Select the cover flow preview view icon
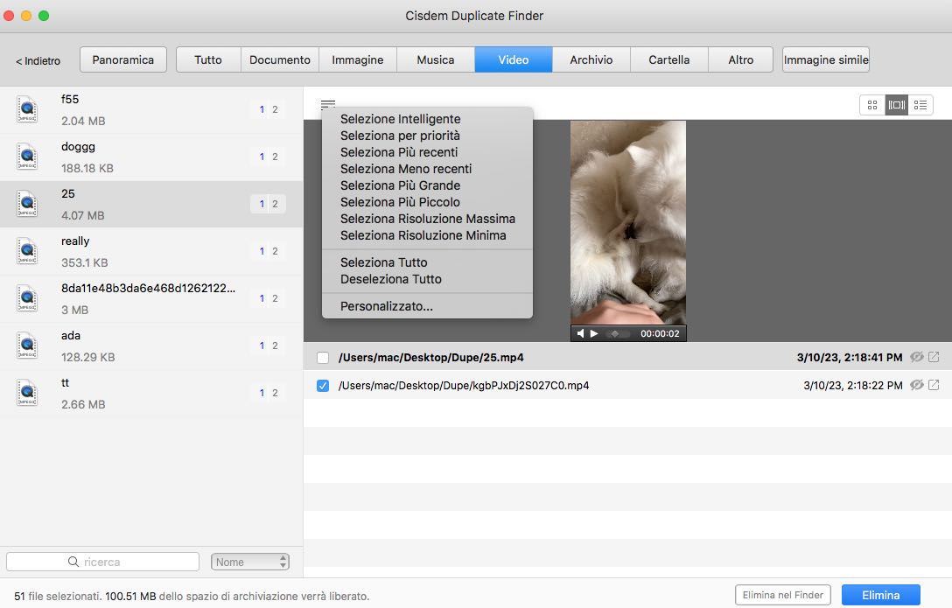Screen dimensions: 952x608 tap(896, 105)
